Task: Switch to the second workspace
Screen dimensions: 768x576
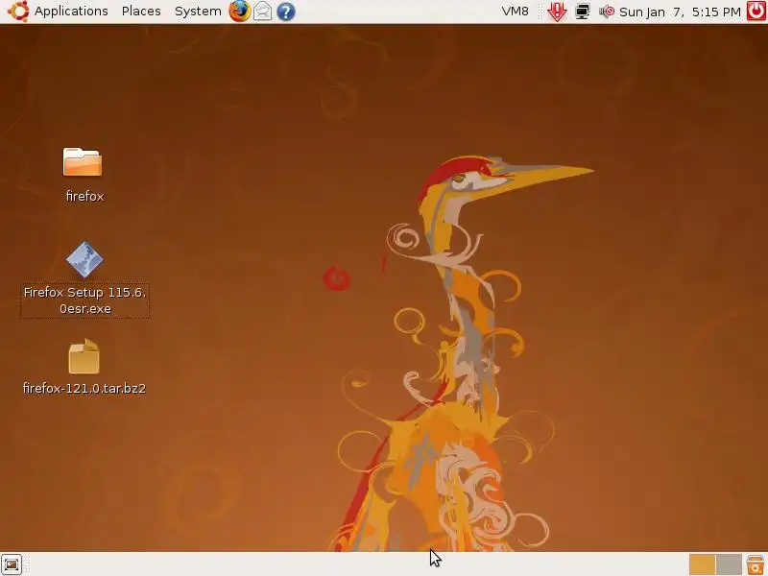Action: [729, 564]
